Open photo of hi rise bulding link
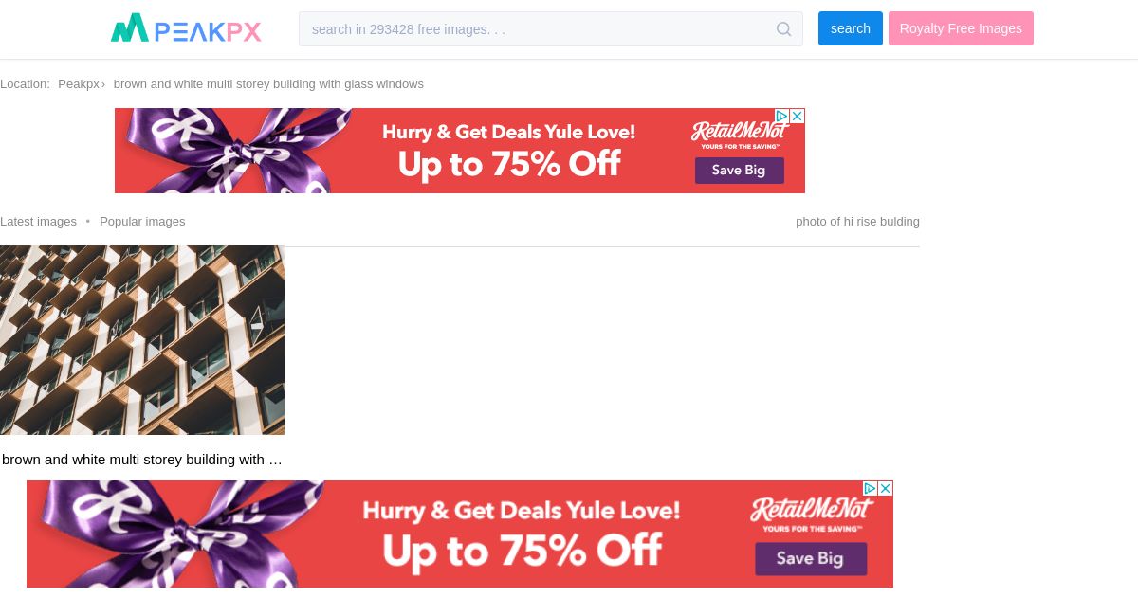1138x597 pixels. (x=857, y=221)
